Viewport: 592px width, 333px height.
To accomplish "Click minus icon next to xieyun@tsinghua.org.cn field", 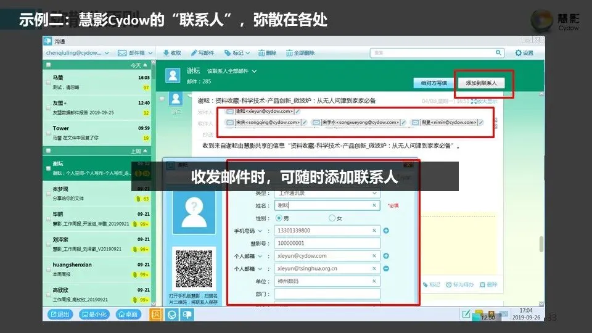I will pos(386,268).
